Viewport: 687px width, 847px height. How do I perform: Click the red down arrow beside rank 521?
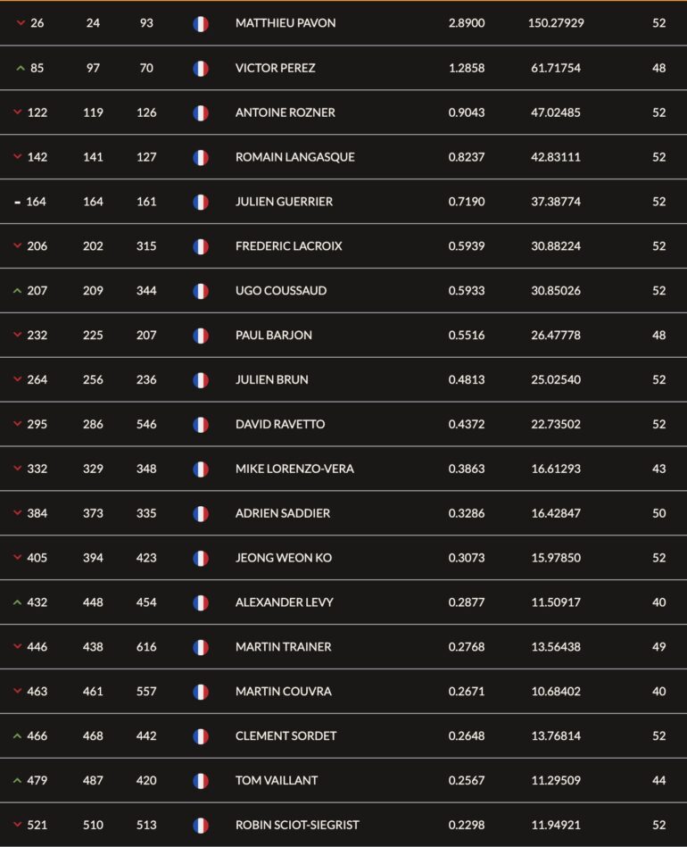click(x=17, y=825)
